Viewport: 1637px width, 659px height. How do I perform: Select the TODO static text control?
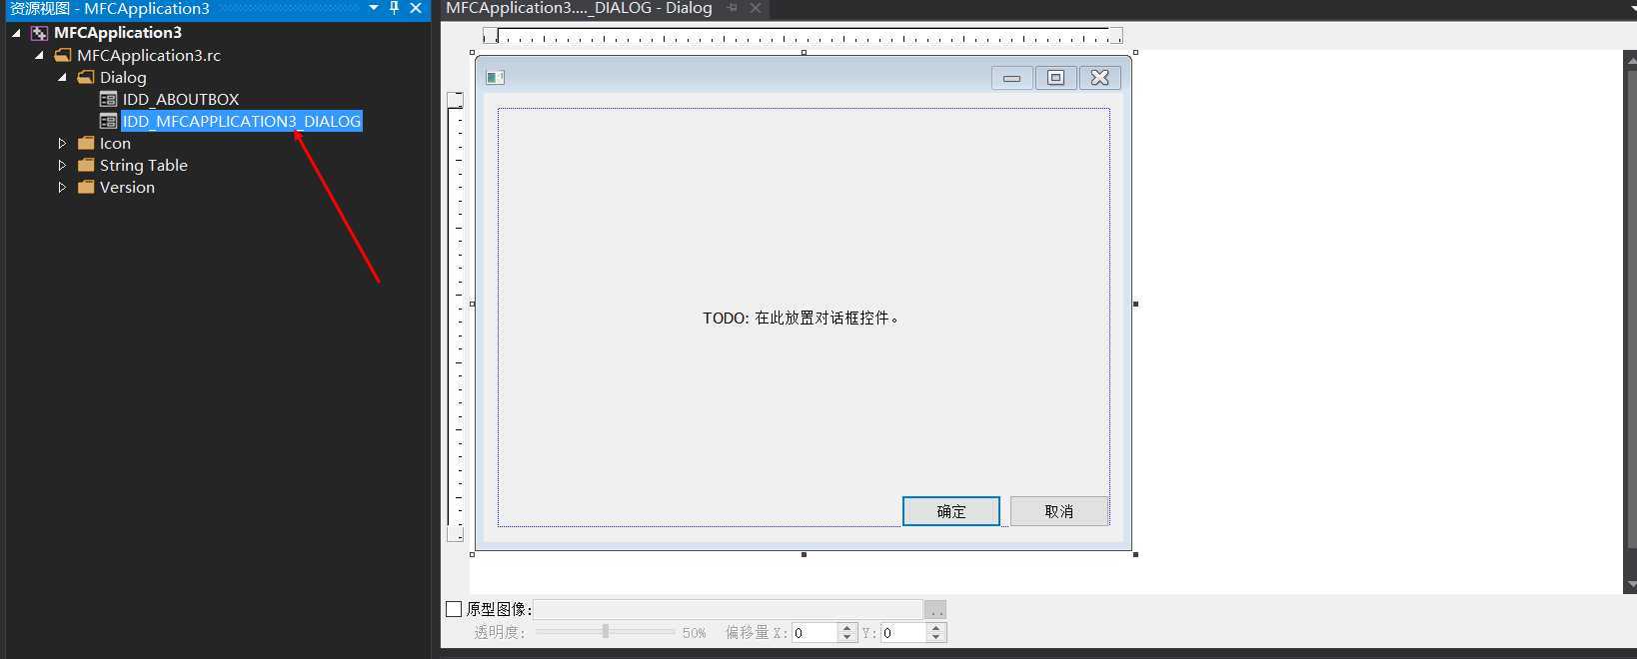pyautogui.click(x=801, y=319)
